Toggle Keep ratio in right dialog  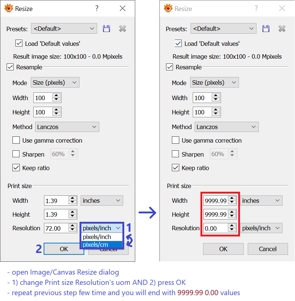point(176,168)
